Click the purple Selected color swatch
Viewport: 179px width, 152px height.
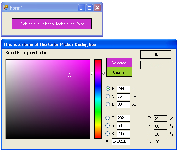click(x=119, y=63)
